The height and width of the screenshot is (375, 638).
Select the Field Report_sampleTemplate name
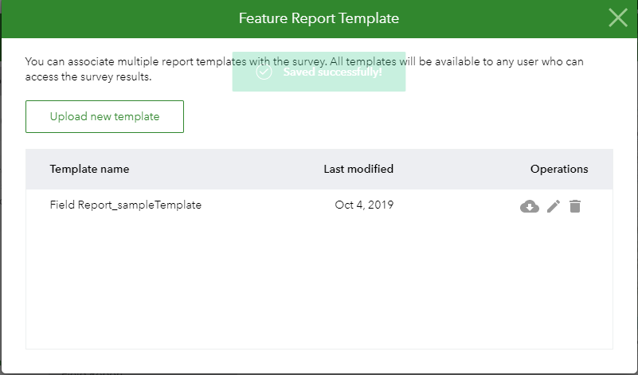[x=125, y=205]
